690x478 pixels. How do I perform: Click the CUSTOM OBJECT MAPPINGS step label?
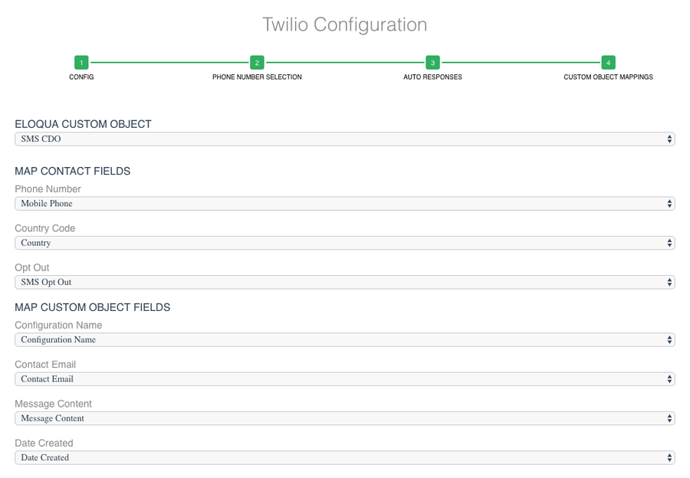[x=608, y=77]
